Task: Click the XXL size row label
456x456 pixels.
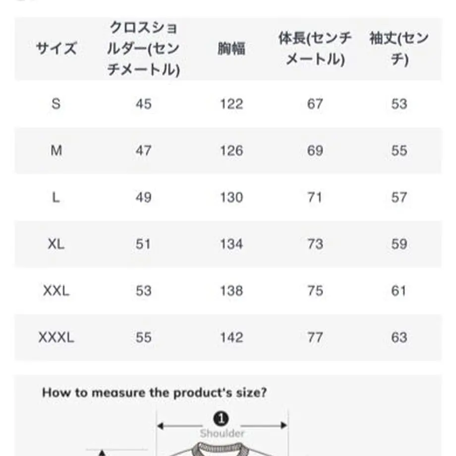Action: pos(56,291)
